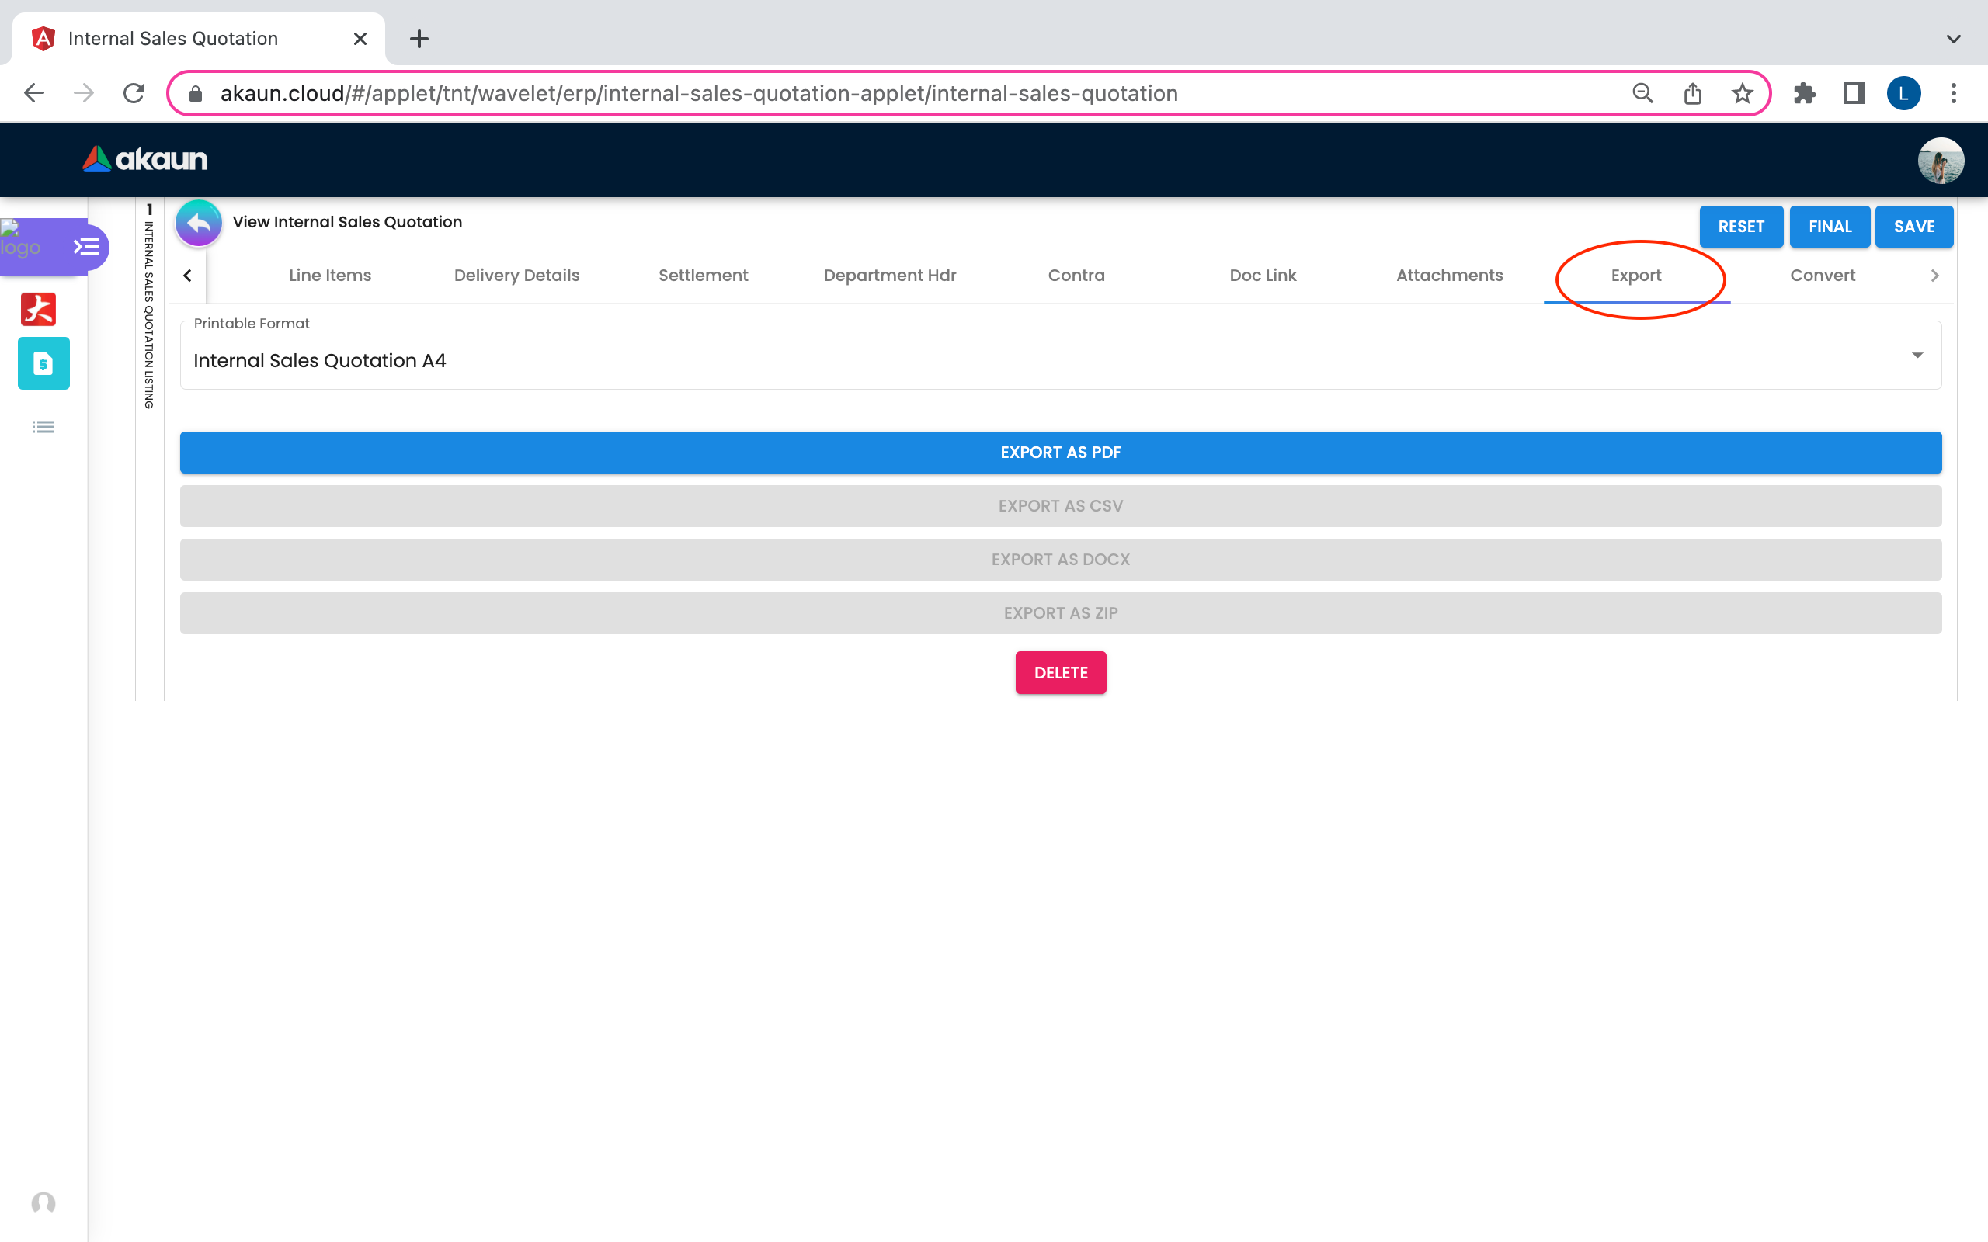The image size is (1988, 1242).
Task: Click the user avatar in akaun header
Action: [x=1941, y=160]
